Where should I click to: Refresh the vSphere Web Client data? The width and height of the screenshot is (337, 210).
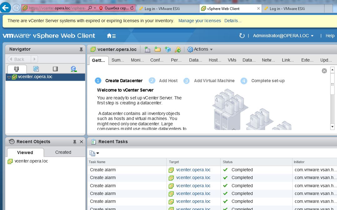(x=242, y=36)
